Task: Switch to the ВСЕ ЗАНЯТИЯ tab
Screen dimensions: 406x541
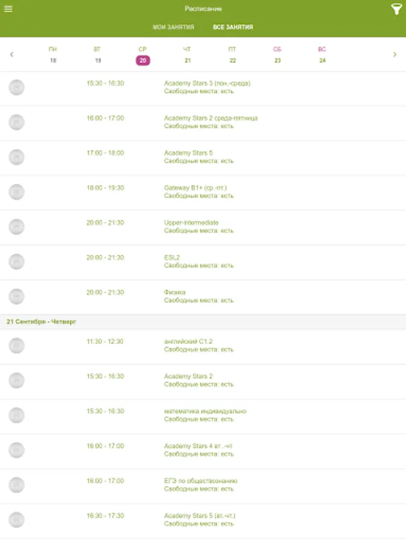Action: pos(233,27)
